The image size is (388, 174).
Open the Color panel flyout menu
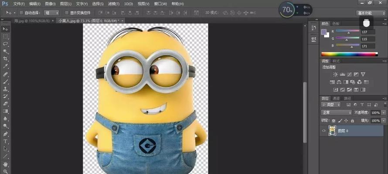[385, 23]
